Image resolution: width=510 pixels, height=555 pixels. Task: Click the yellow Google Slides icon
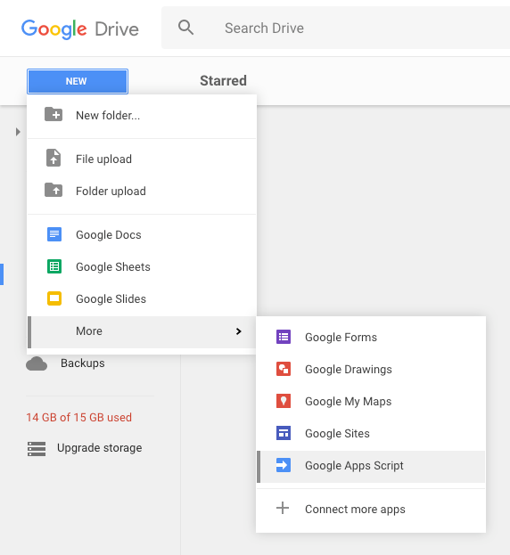(54, 298)
